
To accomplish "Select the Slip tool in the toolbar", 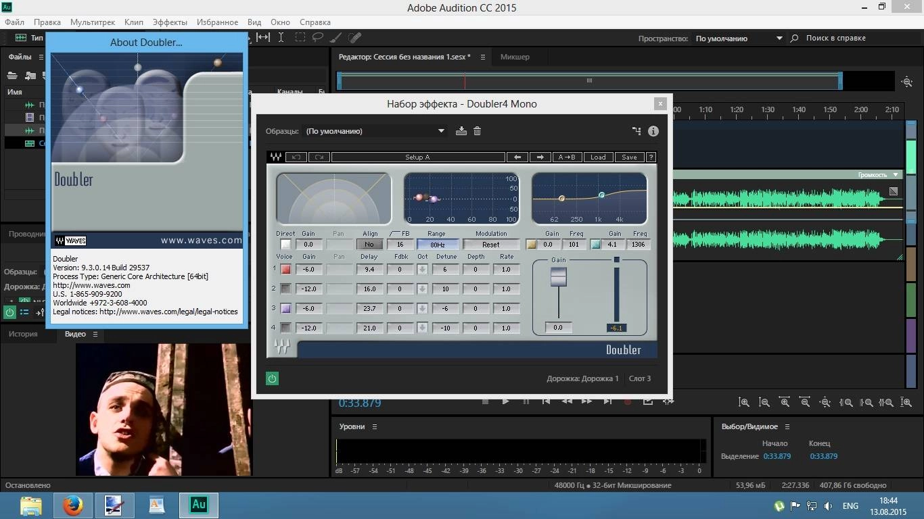I will pyautogui.click(x=263, y=38).
